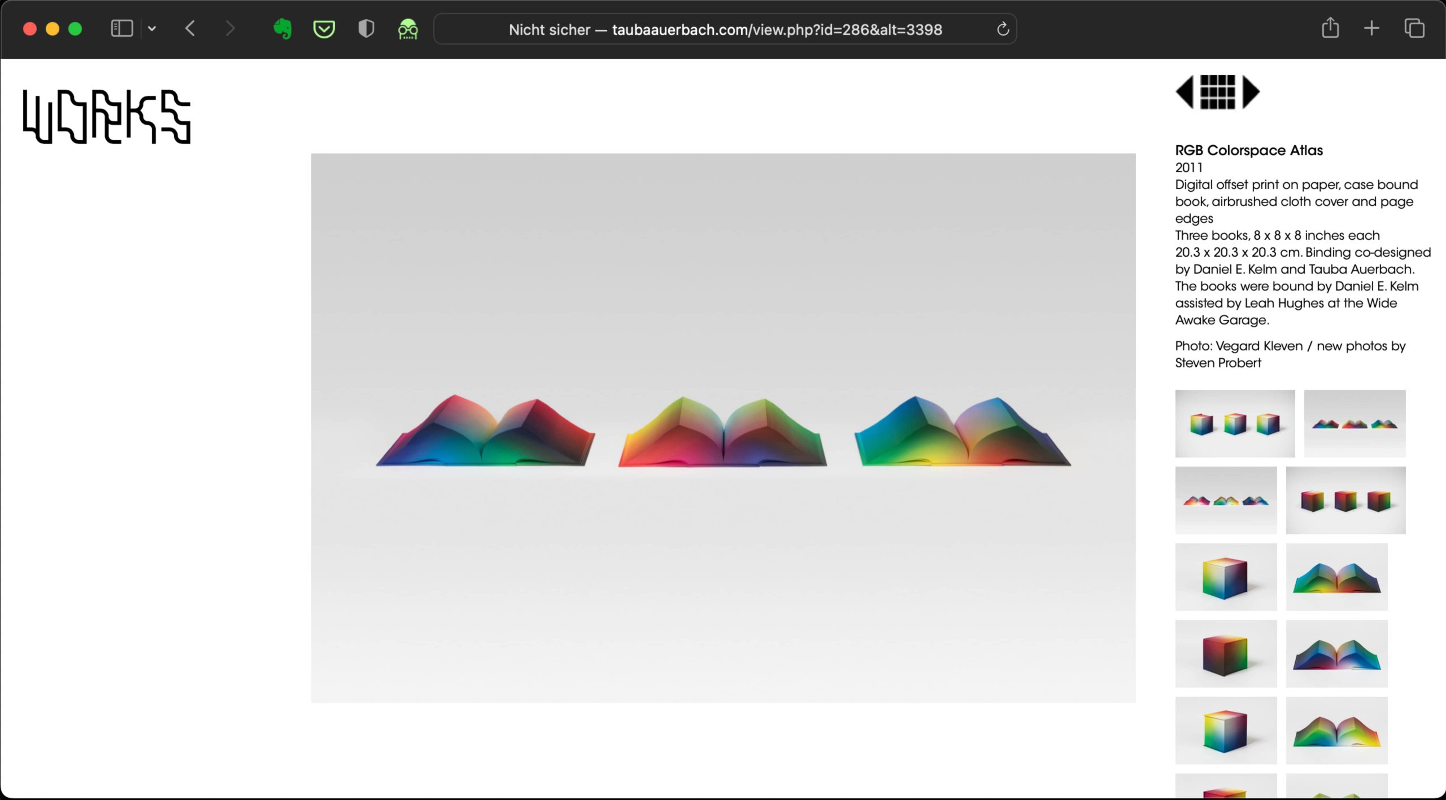Viewport: 1446px width, 800px height.
Task: Click the Evernote web clipper extension icon
Action: (x=282, y=29)
